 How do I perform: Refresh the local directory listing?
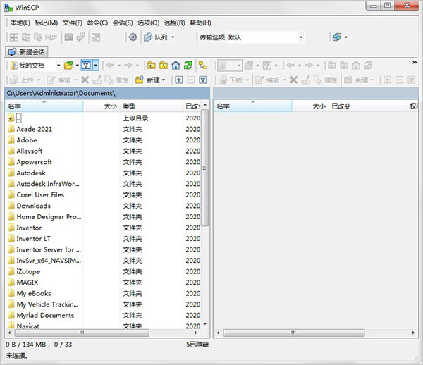188,66
